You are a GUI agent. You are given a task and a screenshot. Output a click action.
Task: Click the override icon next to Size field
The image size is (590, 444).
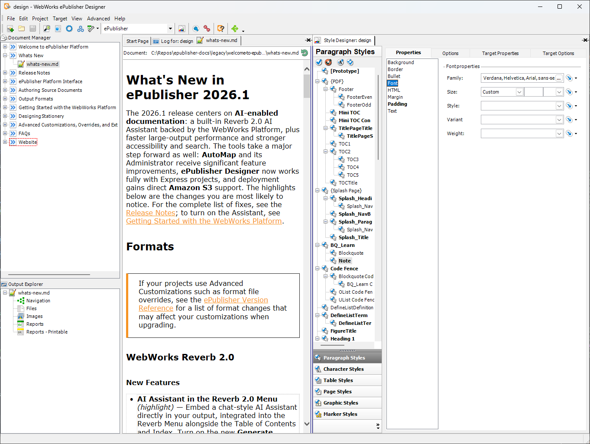(x=569, y=92)
